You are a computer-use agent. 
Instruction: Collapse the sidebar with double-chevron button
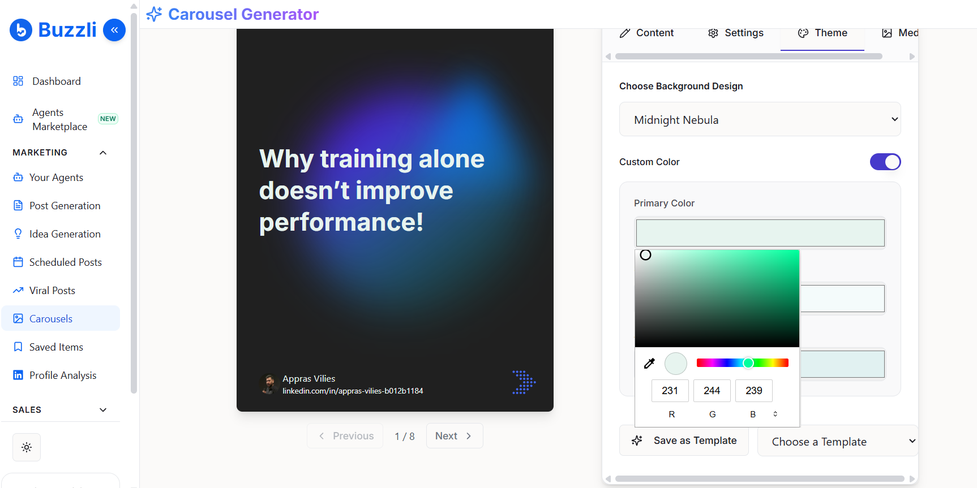point(114,30)
